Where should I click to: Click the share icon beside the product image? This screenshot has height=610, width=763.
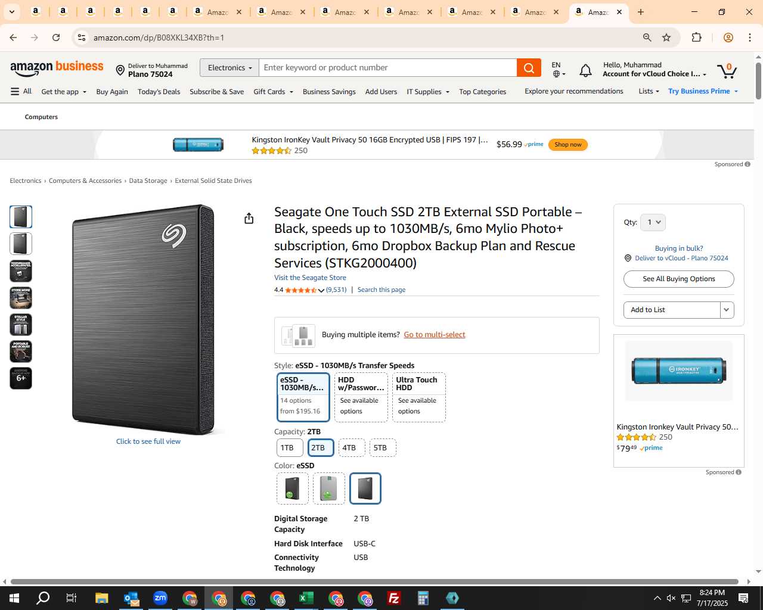[249, 218]
